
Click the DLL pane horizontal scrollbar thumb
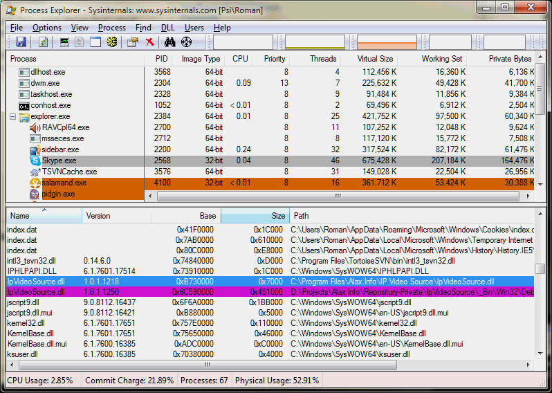(208, 365)
